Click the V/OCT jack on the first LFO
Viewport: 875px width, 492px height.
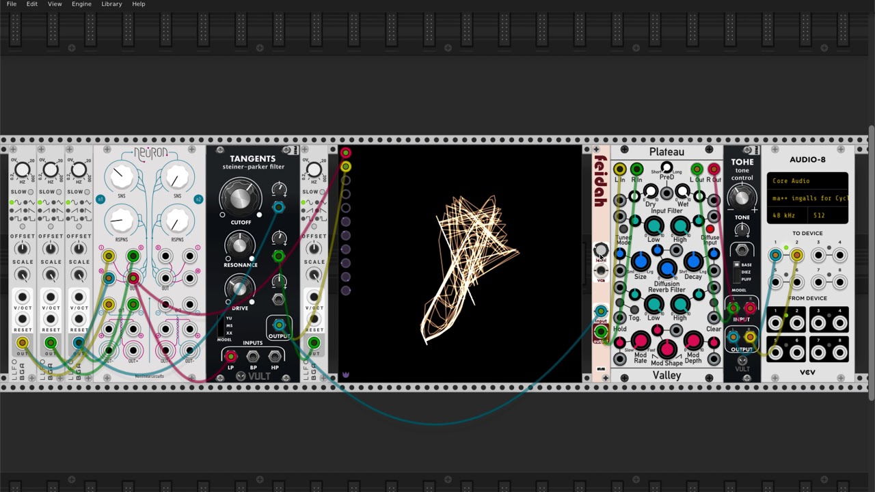point(23,297)
